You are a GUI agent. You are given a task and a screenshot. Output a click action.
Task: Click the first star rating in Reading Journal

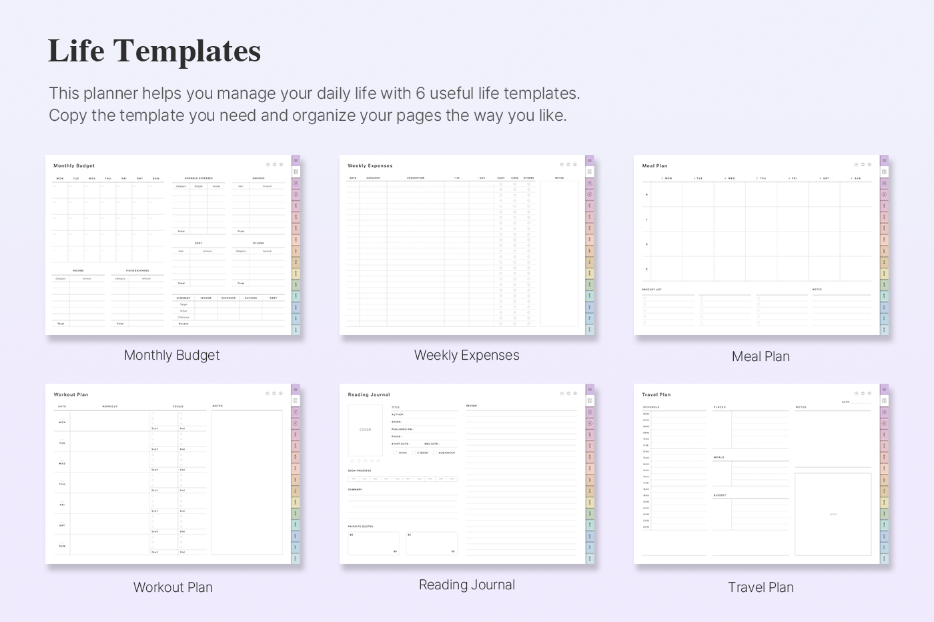[352, 461]
